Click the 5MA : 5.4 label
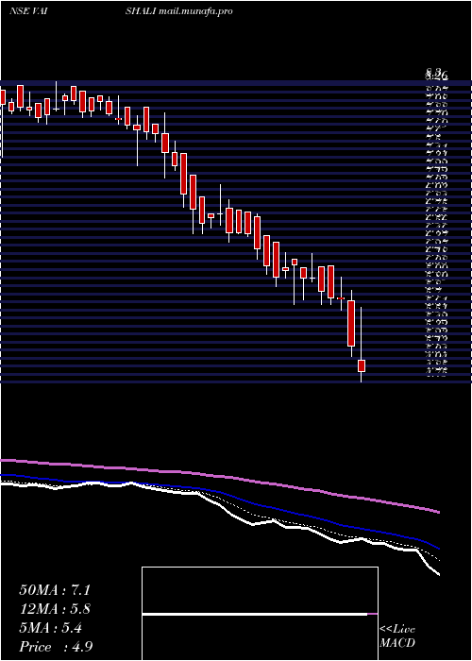472x661 pixels. coord(50,628)
